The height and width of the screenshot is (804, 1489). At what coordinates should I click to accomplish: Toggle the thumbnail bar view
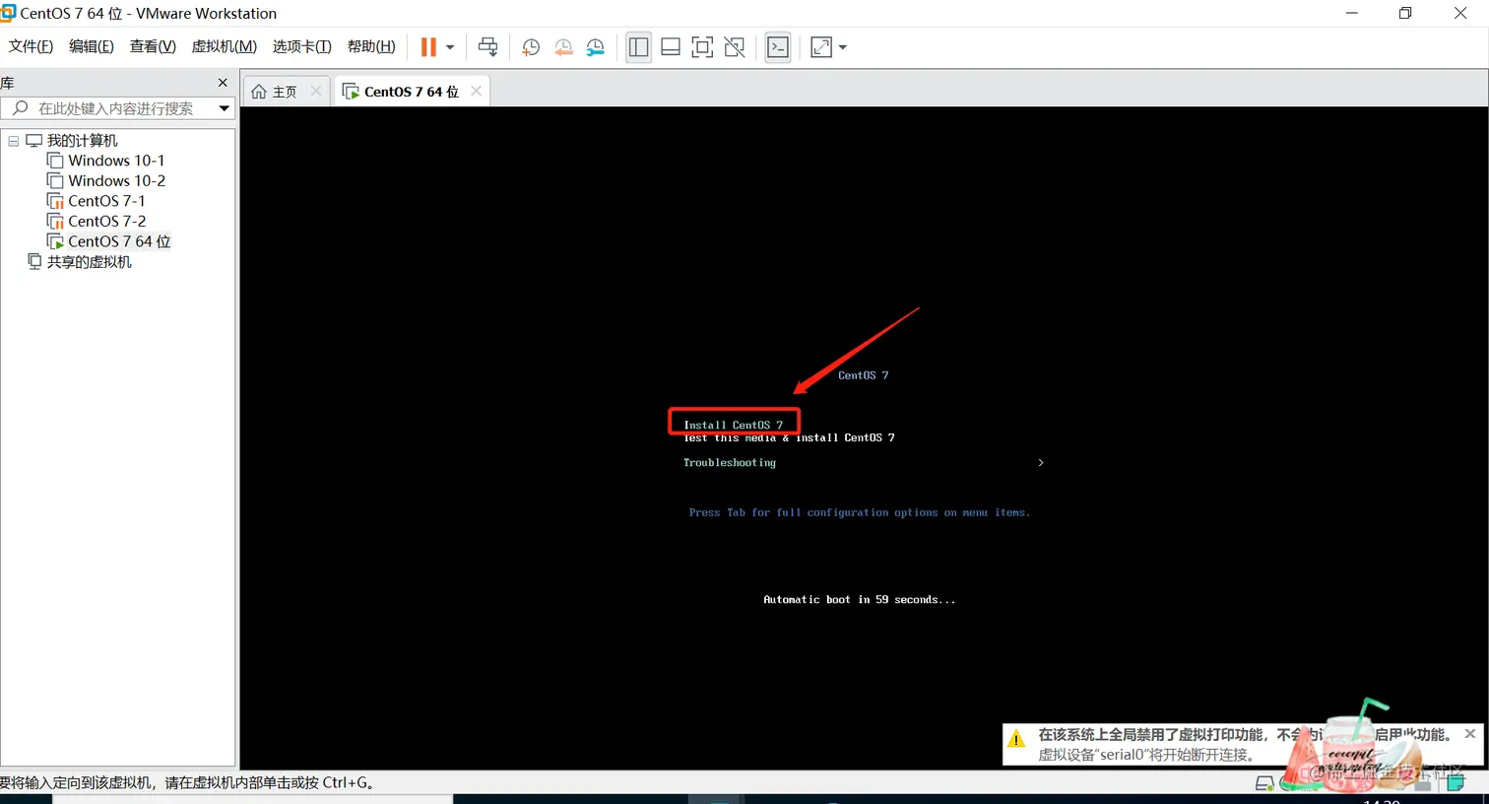[x=671, y=47]
